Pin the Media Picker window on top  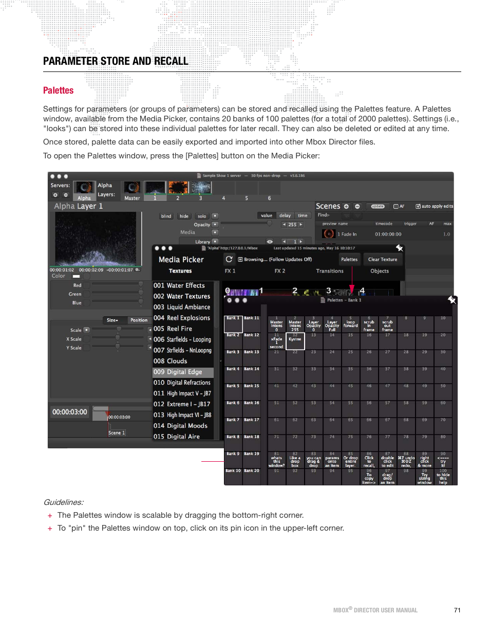click(x=399, y=248)
